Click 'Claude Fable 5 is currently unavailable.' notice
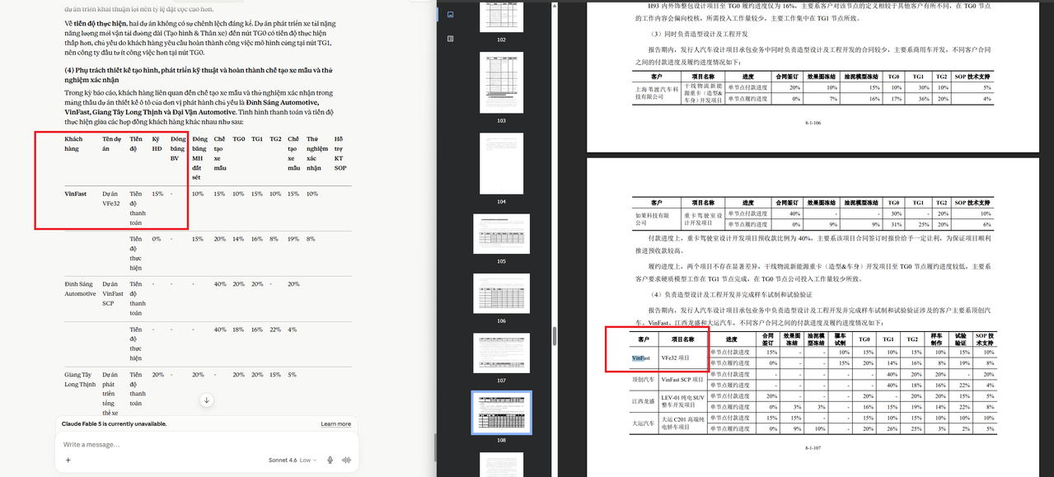Screen dimensions: 1054x477 point(115,424)
